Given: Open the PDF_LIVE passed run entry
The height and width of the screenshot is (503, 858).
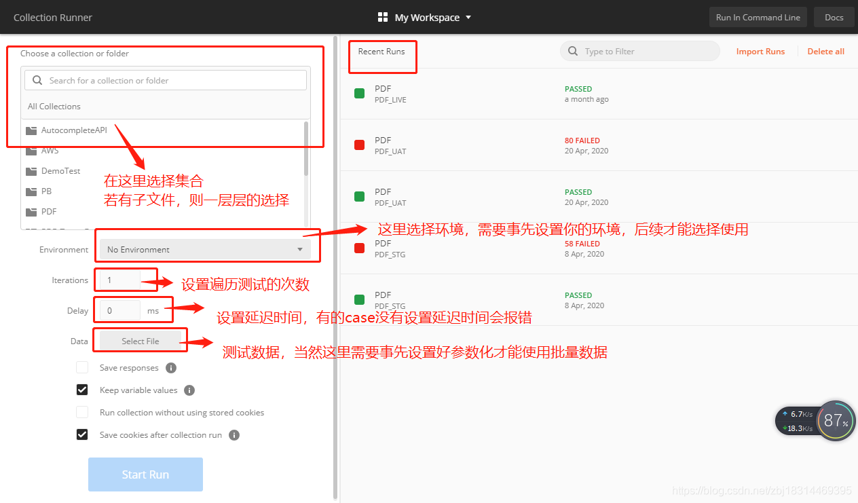Looking at the screenshot, I should click(x=598, y=94).
